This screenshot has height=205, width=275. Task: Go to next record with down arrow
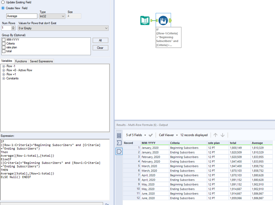223,135
